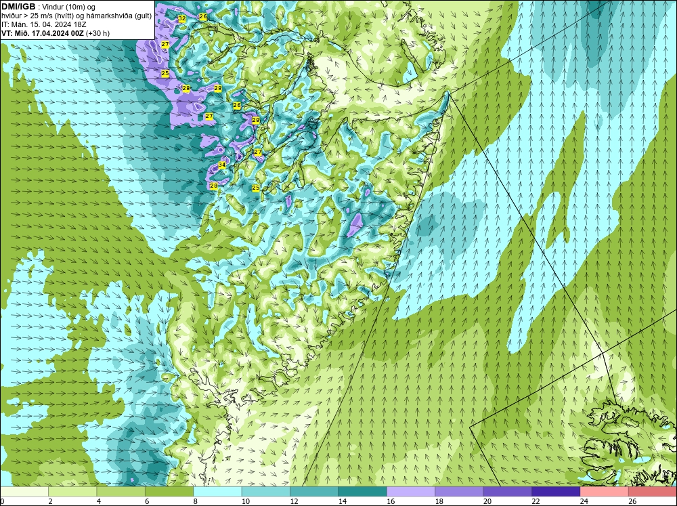The image size is (677, 506).
Task: Click the 16–18 m/s light purple legend swatch
Action: [x=411, y=491]
